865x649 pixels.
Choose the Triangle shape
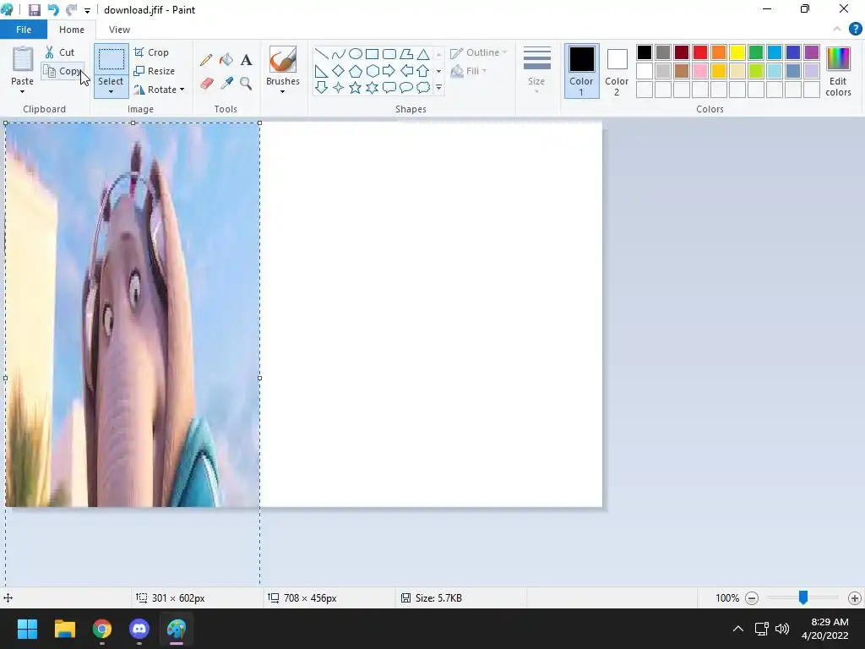coord(423,53)
